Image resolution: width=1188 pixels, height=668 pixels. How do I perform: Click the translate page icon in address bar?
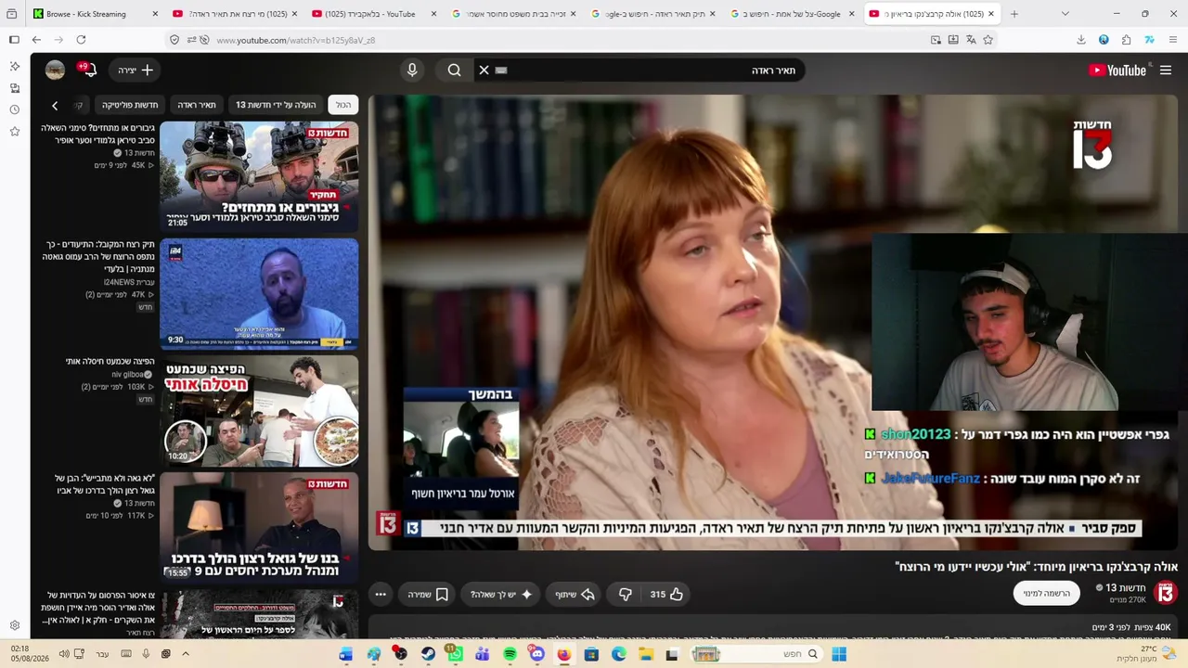(x=970, y=40)
